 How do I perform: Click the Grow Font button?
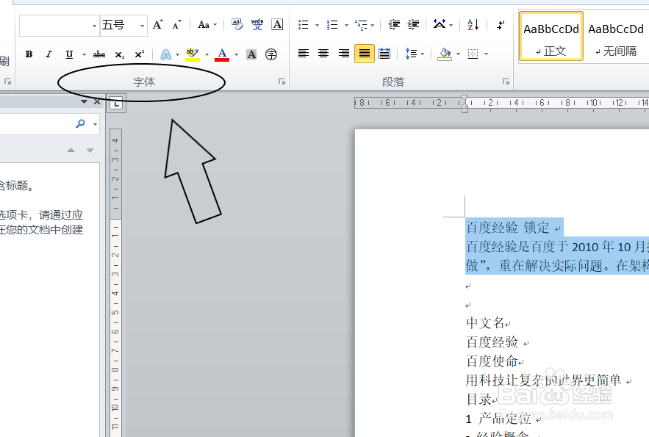coord(158,25)
